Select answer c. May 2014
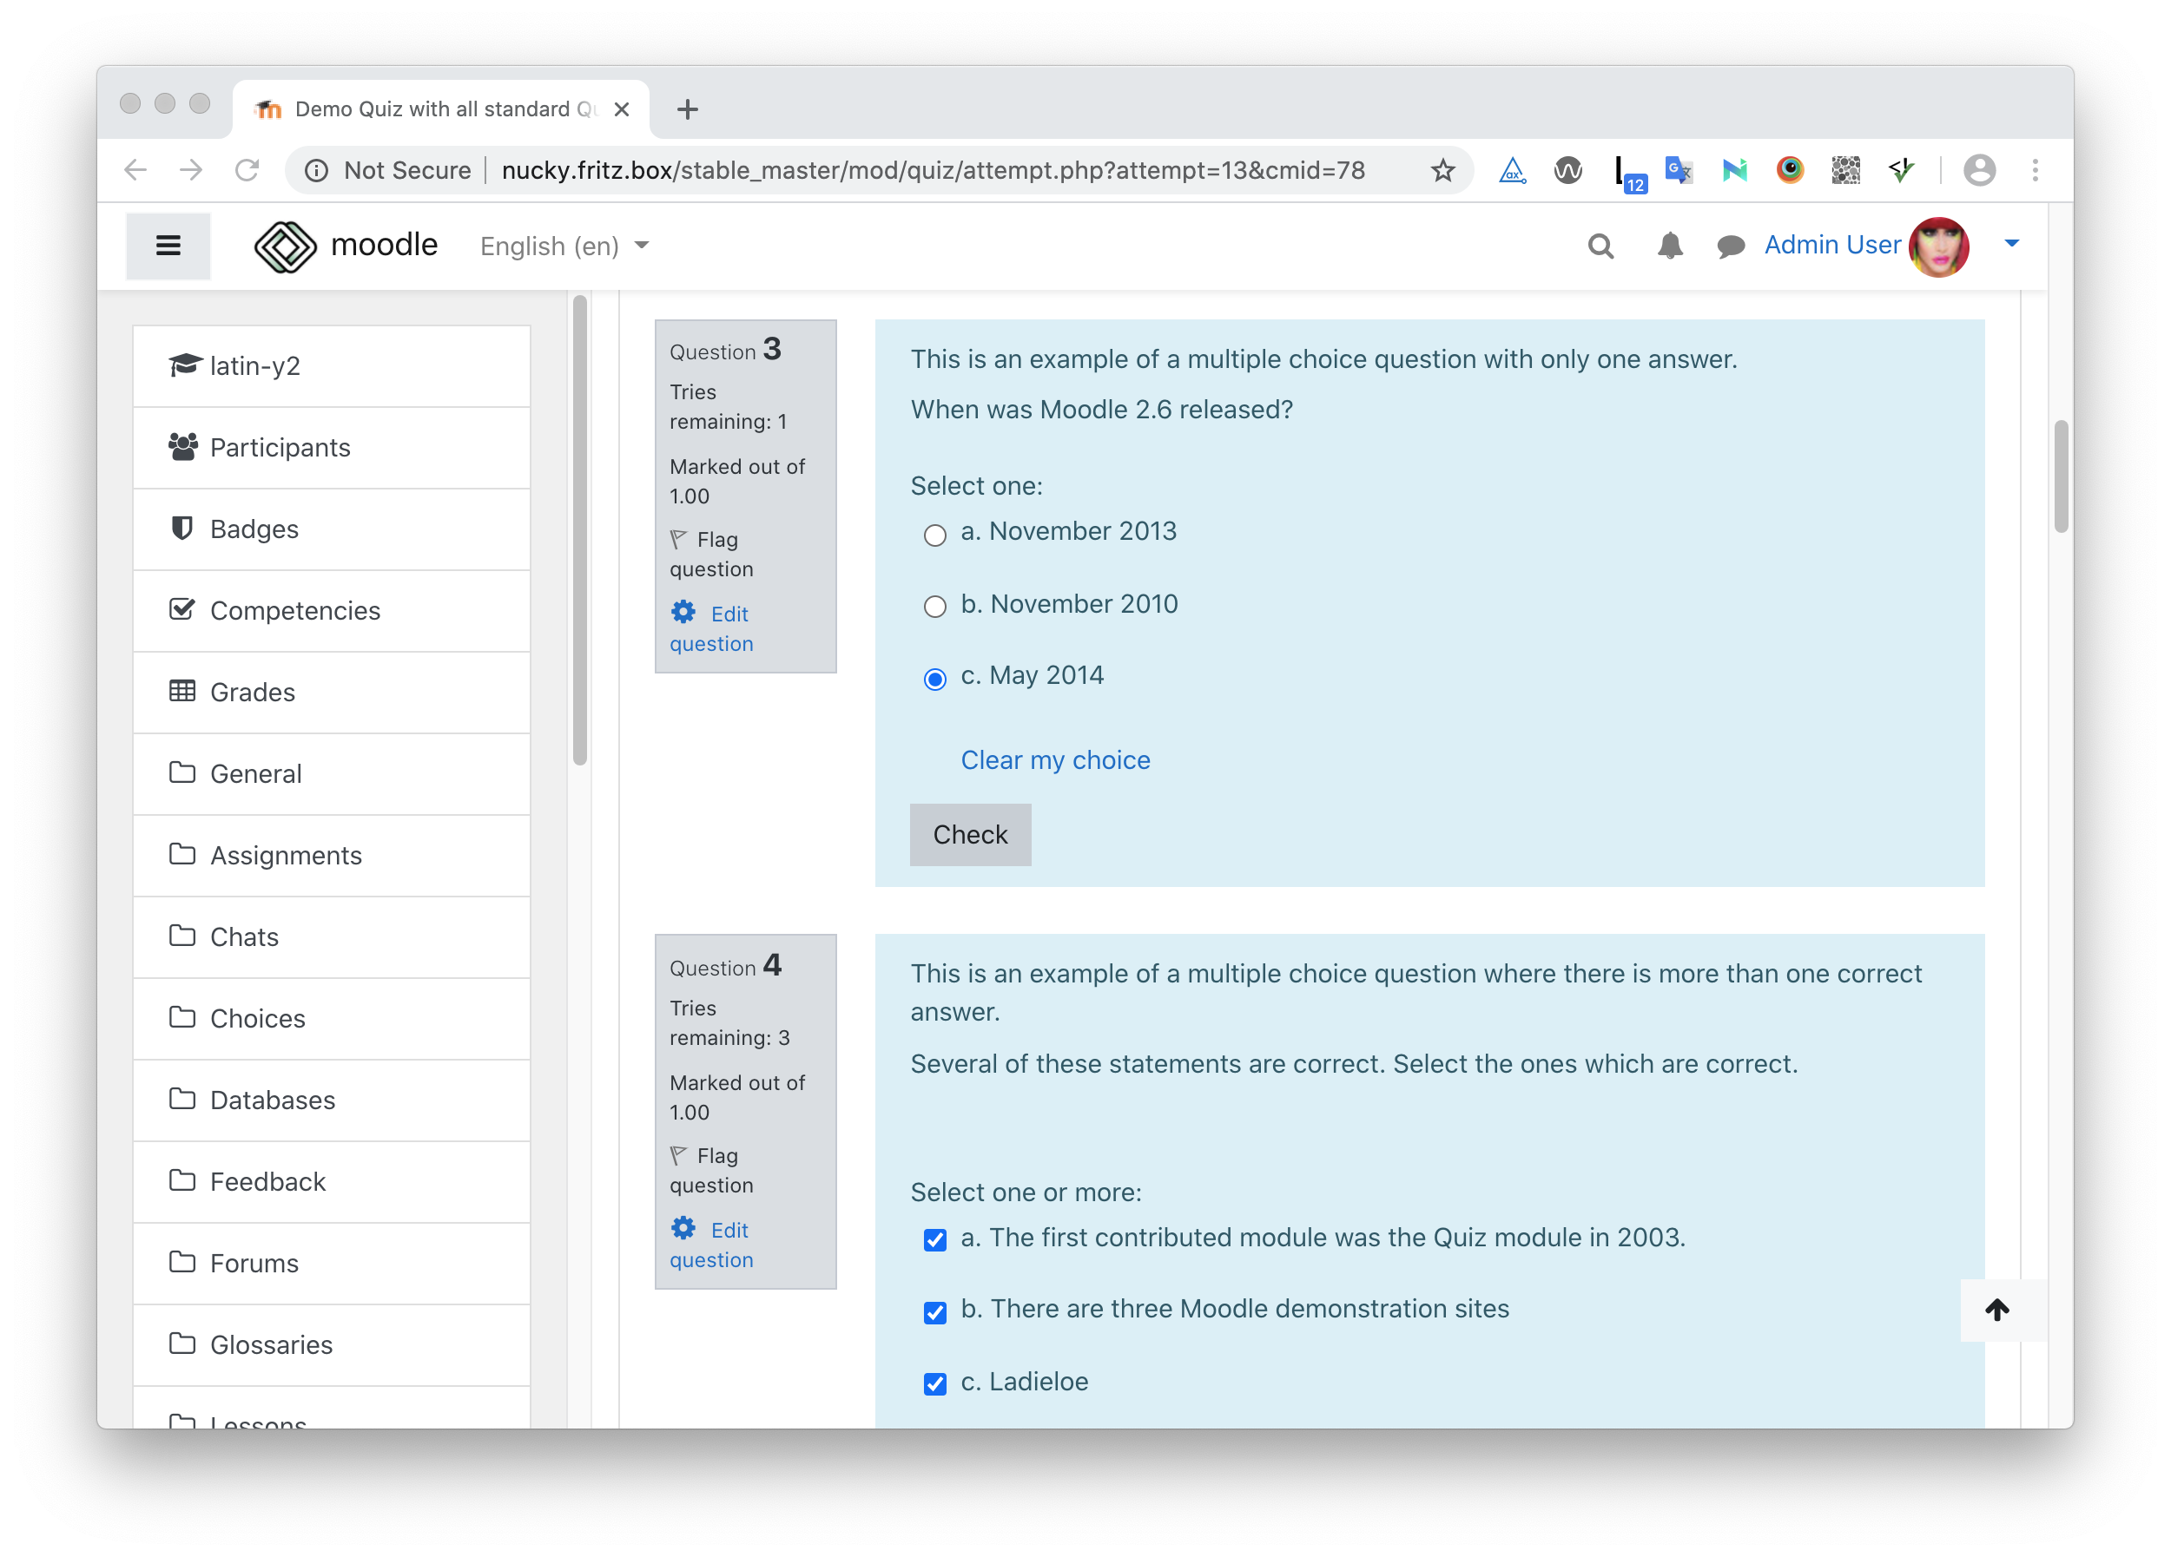This screenshot has width=2171, height=1557. tap(934, 679)
